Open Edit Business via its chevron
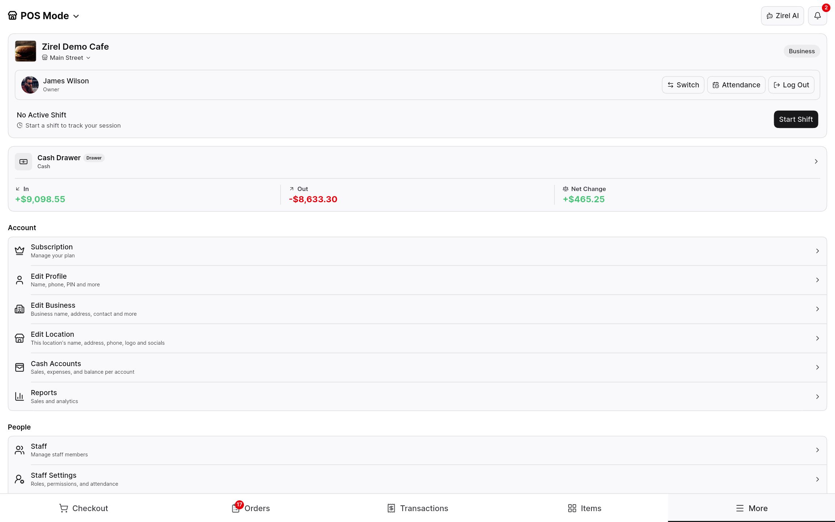Image resolution: width=835 pixels, height=522 pixels. click(818, 309)
